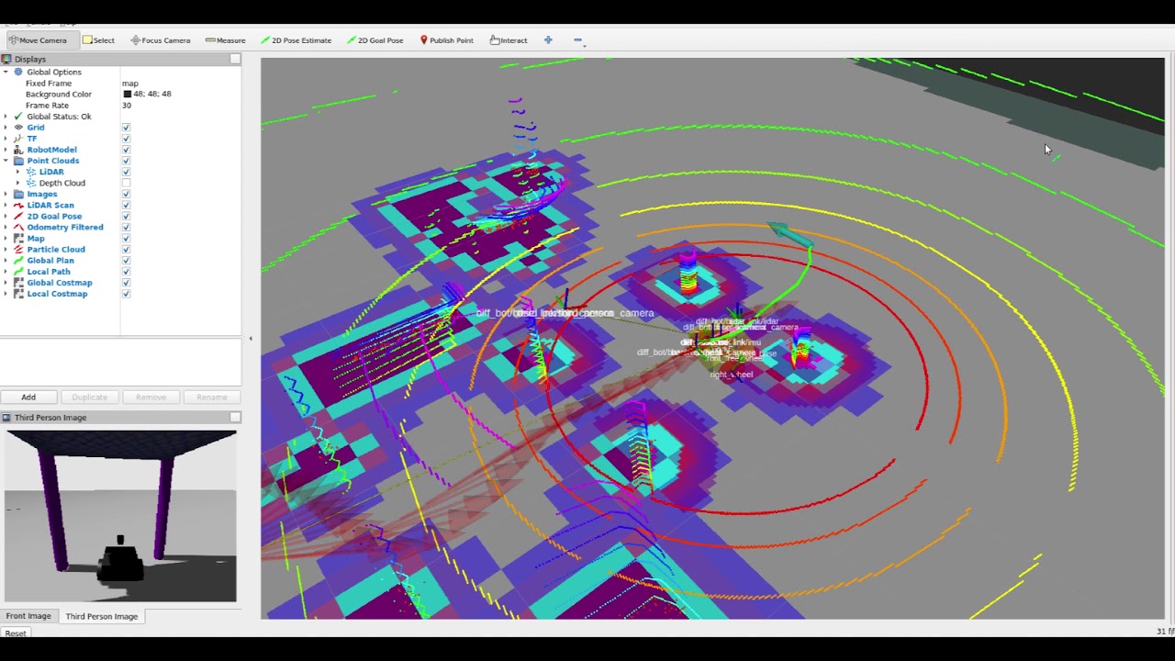Image resolution: width=1175 pixels, height=661 pixels.
Task: Click the Particle Cloud icon
Action: [x=18, y=249]
